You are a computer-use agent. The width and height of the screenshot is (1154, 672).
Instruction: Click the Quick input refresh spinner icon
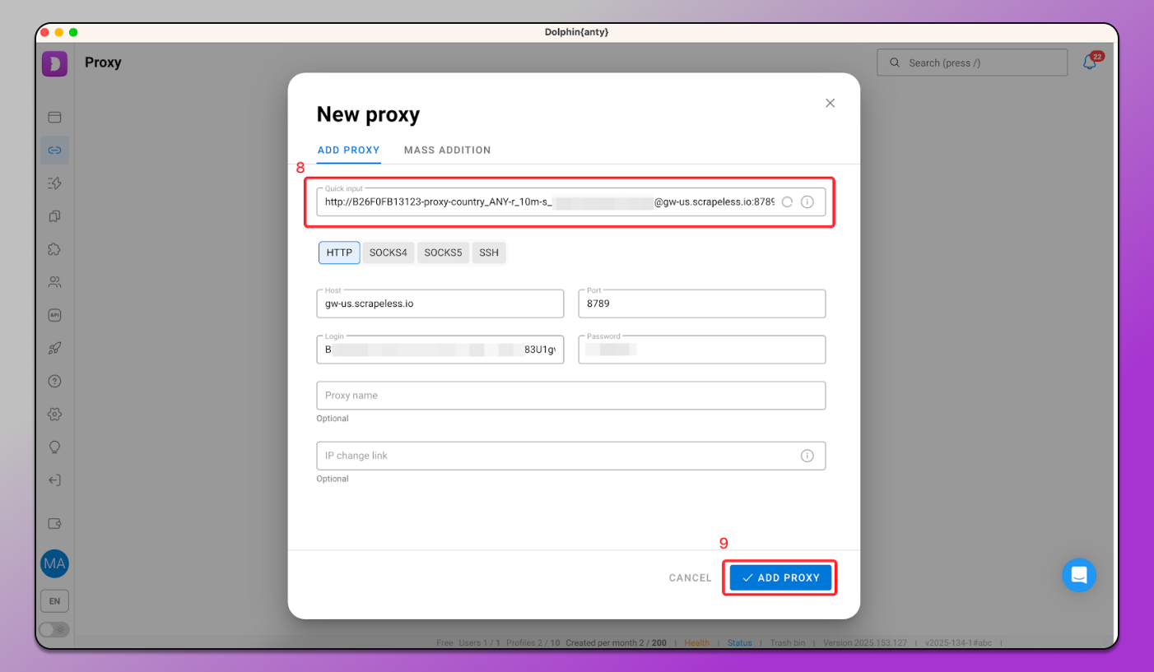click(x=787, y=202)
